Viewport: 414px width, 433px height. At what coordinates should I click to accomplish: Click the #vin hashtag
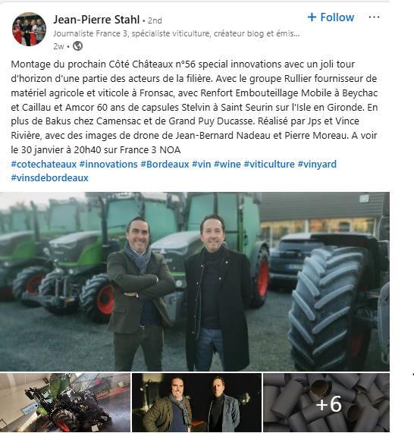click(202, 164)
